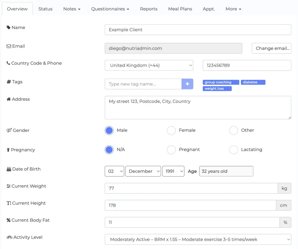Click the hashtag icon beside Tags
This screenshot has width=298, height=249.
click(x=8, y=82)
